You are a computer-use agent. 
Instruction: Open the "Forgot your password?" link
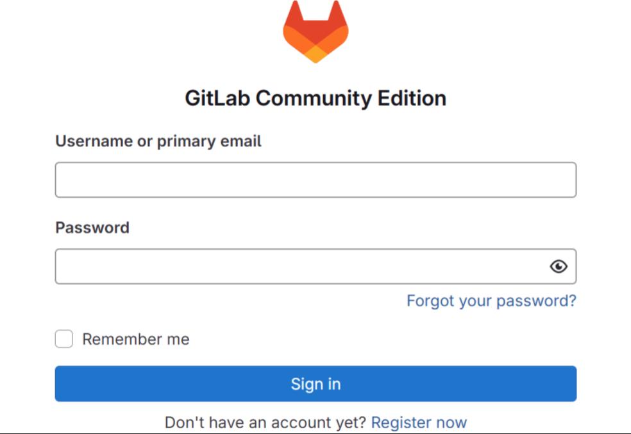click(491, 300)
